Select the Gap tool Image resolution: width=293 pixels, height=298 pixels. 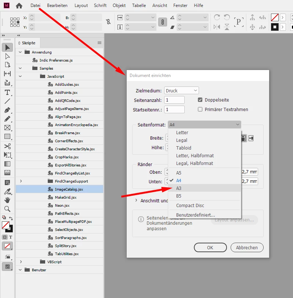(7, 74)
